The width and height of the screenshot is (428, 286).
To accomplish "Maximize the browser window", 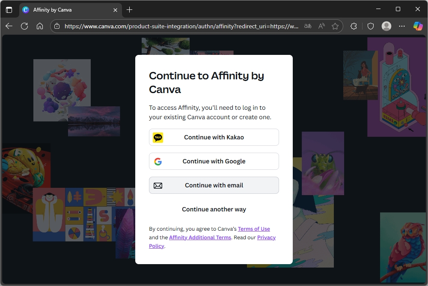I will coord(398,9).
